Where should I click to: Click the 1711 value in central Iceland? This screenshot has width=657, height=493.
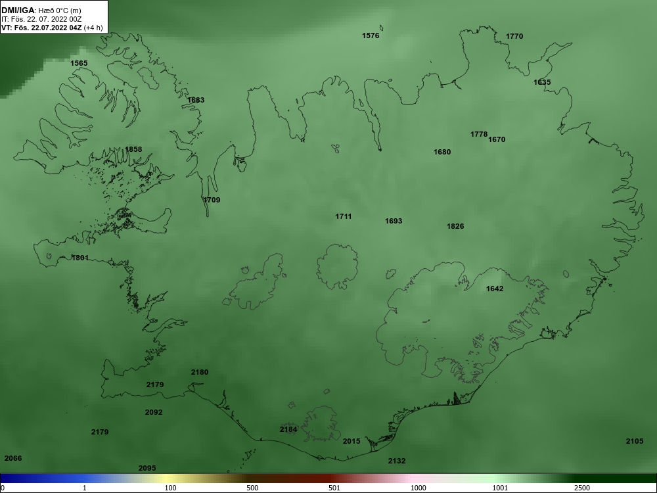(x=343, y=216)
